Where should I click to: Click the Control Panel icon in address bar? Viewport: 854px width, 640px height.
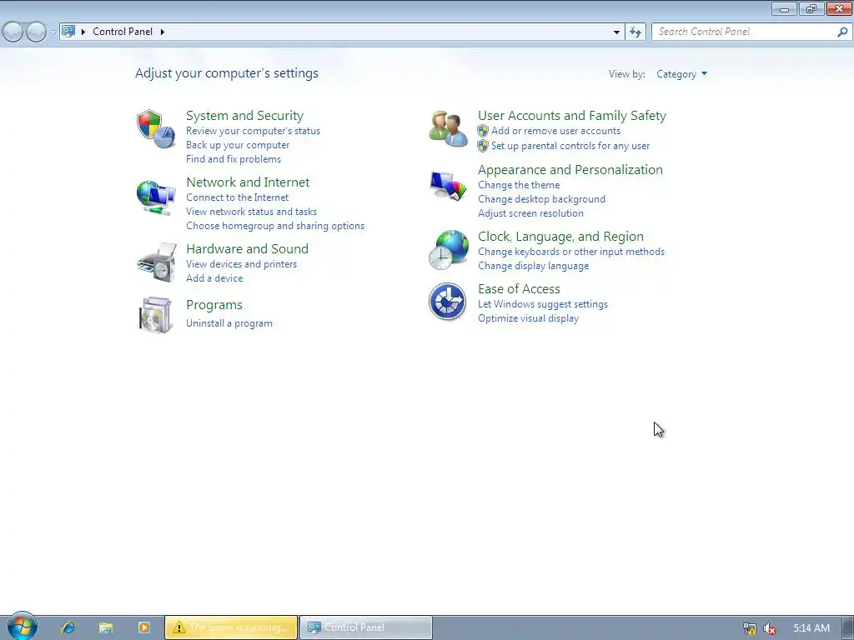pyautogui.click(x=68, y=31)
